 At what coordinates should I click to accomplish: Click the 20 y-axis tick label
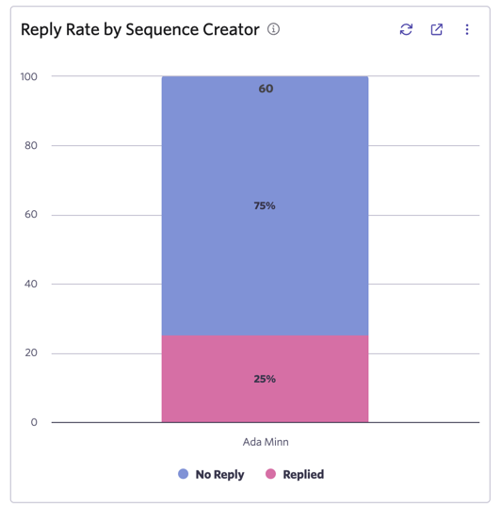coord(31,352)
